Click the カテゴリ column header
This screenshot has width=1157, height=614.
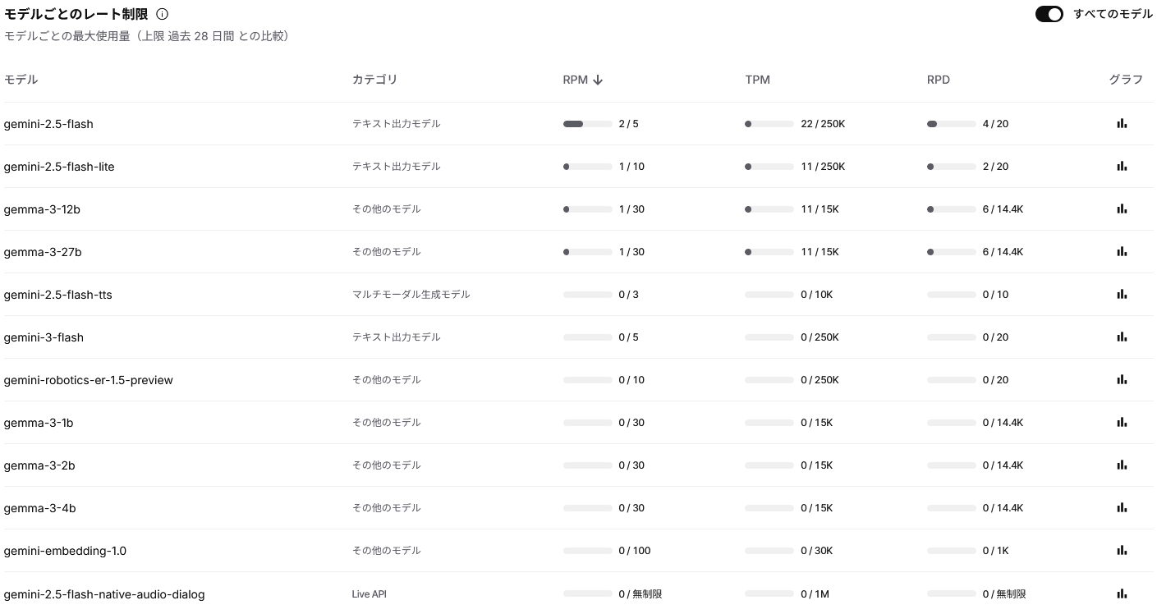[374, 80]
